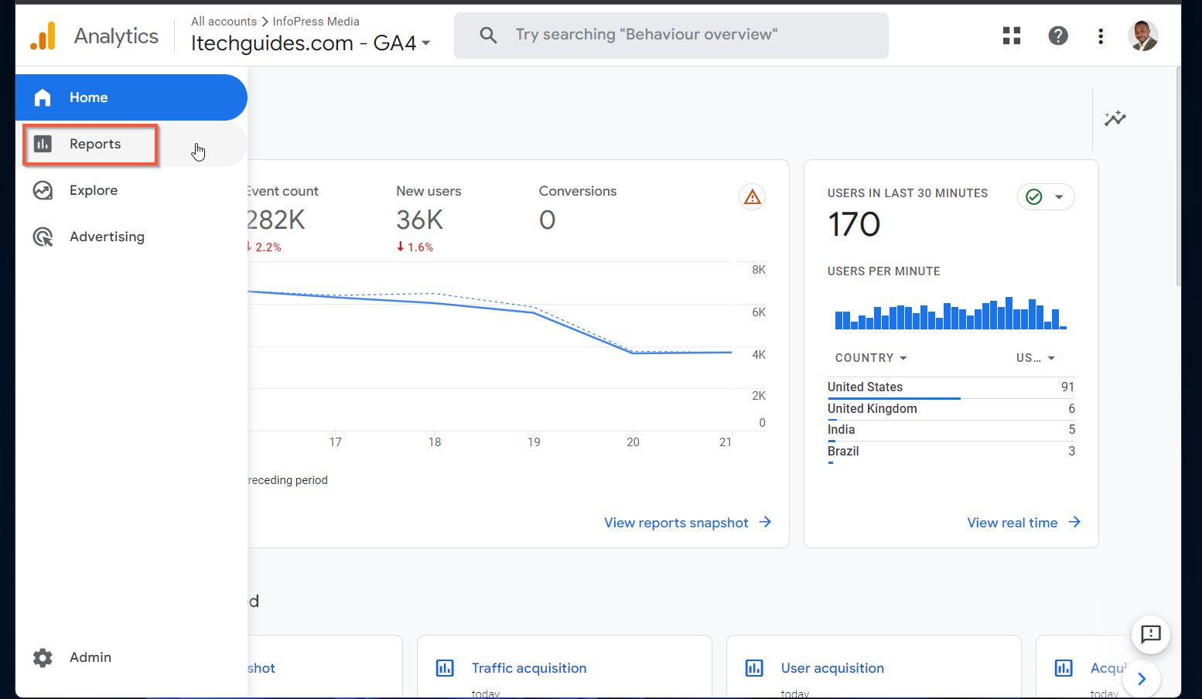
Task: Click the Home house icon
Action: [43, 97]
